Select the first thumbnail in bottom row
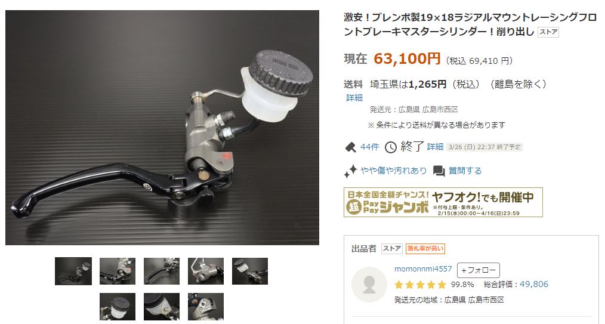The image size is (605, 324). click(118, 307)
